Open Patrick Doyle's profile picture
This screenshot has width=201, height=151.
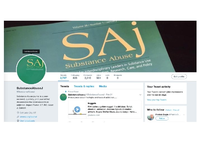point(150,117)
